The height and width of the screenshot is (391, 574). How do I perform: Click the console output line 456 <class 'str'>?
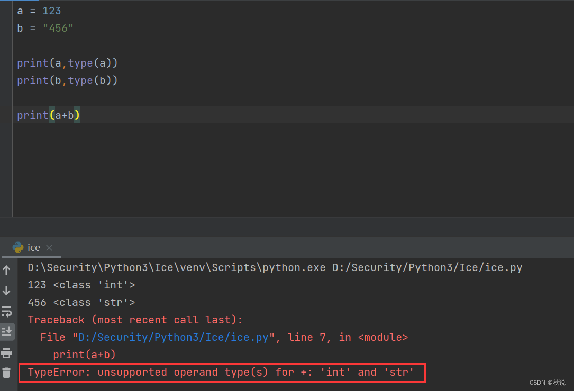pyautogui.click(x=81, y=303)
